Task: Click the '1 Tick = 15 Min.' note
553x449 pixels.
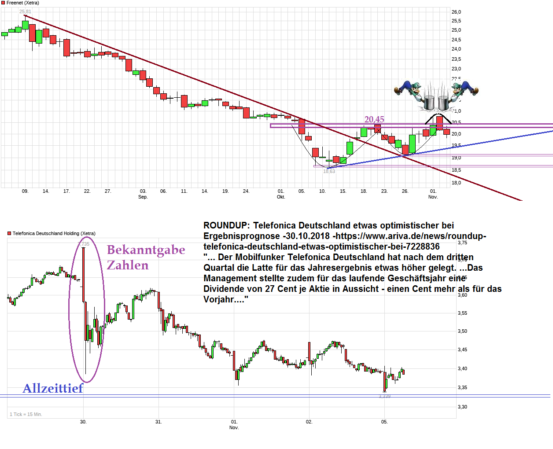Action: point(26,414)
